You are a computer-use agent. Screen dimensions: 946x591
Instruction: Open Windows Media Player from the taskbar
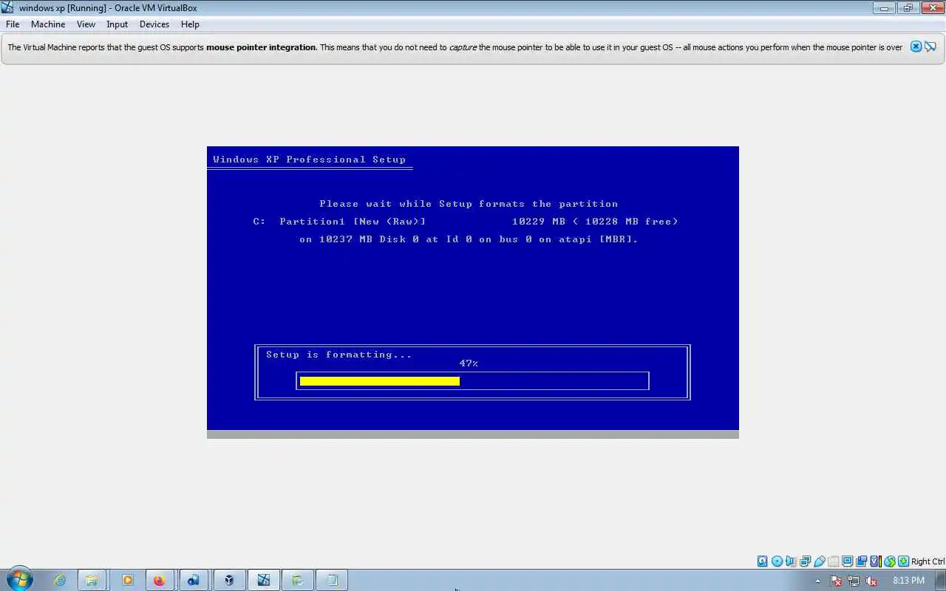tap(127, 581)
